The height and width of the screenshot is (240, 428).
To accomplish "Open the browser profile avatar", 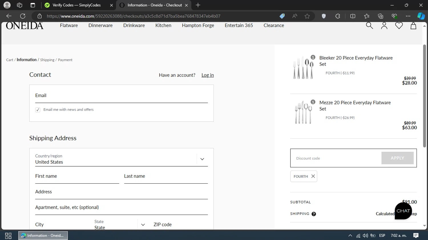I will tap(7, 5).
